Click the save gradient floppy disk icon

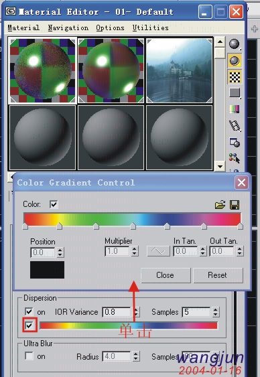point(235,205)
